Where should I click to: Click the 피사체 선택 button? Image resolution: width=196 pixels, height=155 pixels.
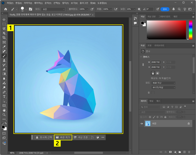pos(44,137)
